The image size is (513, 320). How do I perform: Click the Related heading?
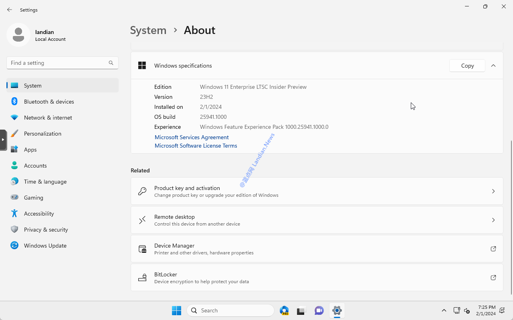(x=140, y=170)
